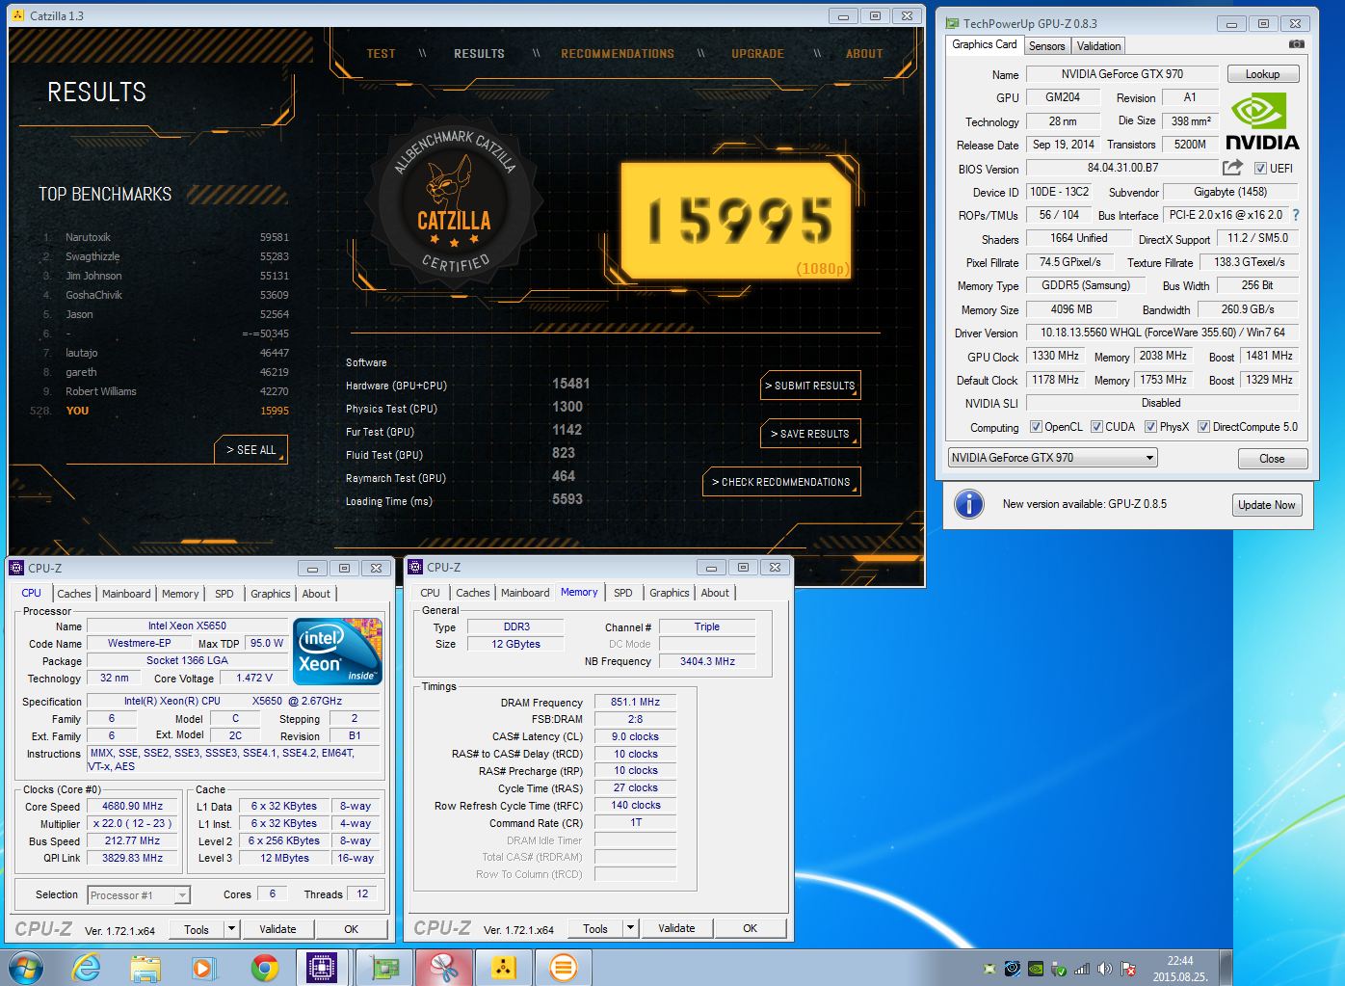Switch to GPU-Z via its taskbar icon
The width and height of the screenshot is (1345, 986).
pyautogui.click(x=384, y=968)
